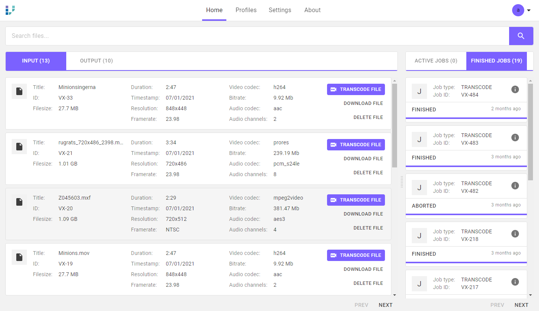Viewport: 539px width, 311px height.
Task: Open info for aborted job VX-482
Action: [515, 186]
